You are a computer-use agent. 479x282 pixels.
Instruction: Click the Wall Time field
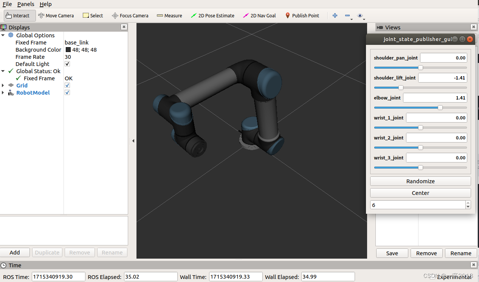pyautogui.click(x=236, y=276)
